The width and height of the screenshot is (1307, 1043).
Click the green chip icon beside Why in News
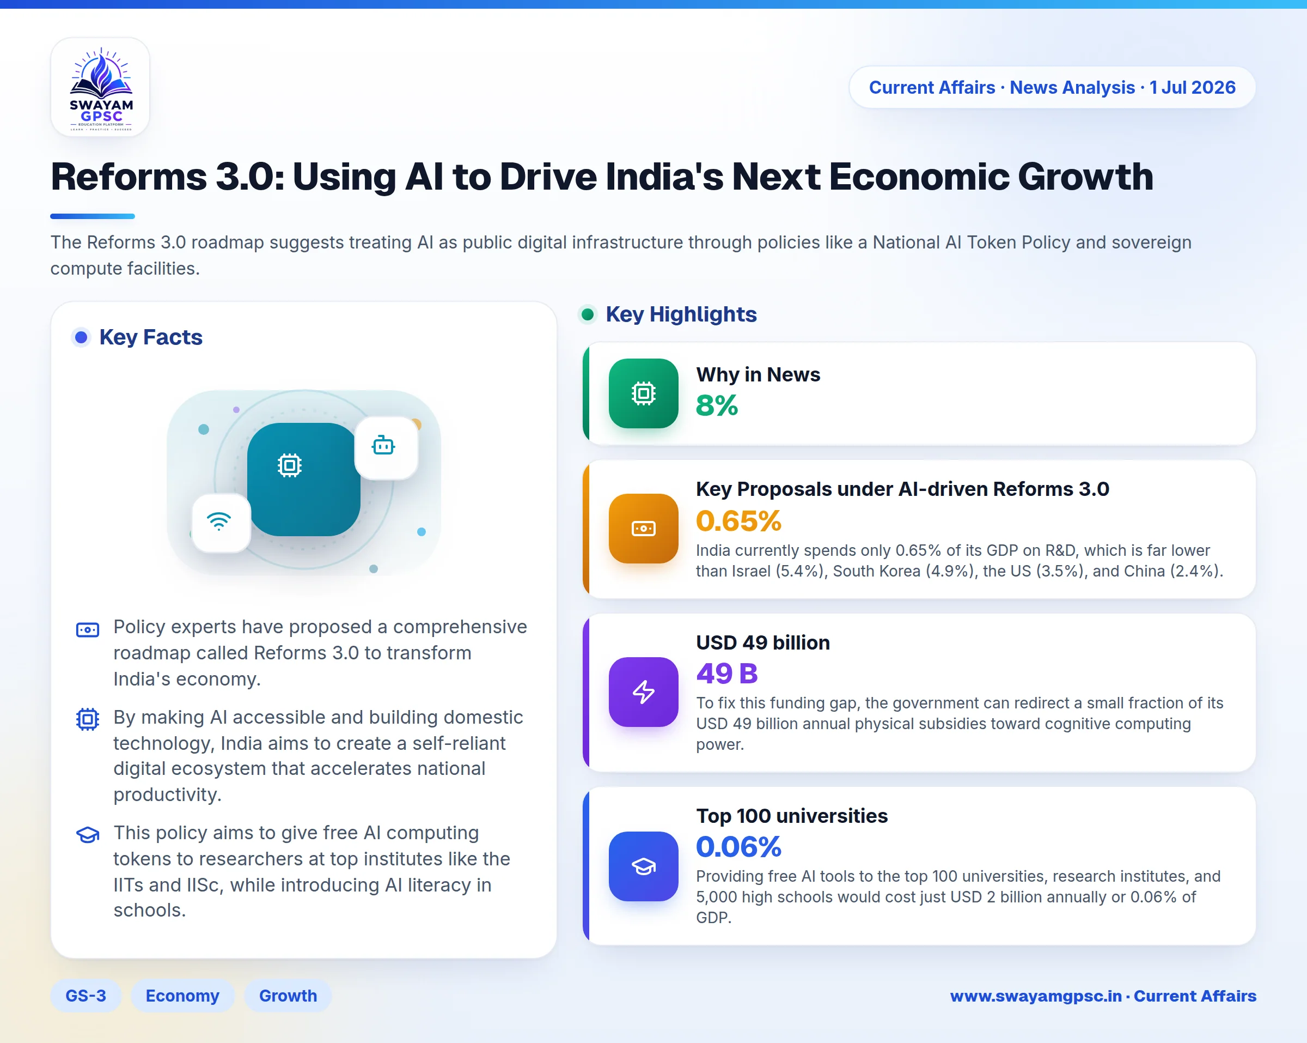[x=643, y=393]
